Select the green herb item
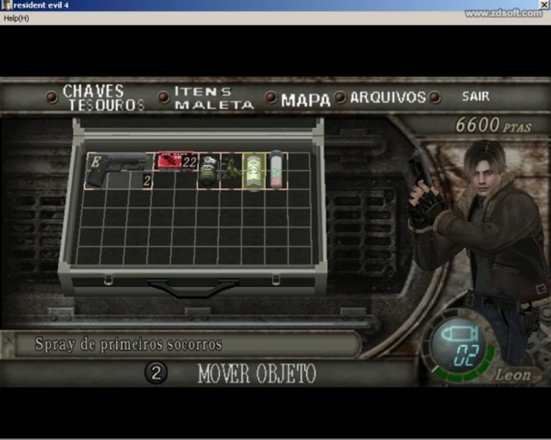Image resolution: width=551 pixels, height=440 pixels. [x=231, y=171]
